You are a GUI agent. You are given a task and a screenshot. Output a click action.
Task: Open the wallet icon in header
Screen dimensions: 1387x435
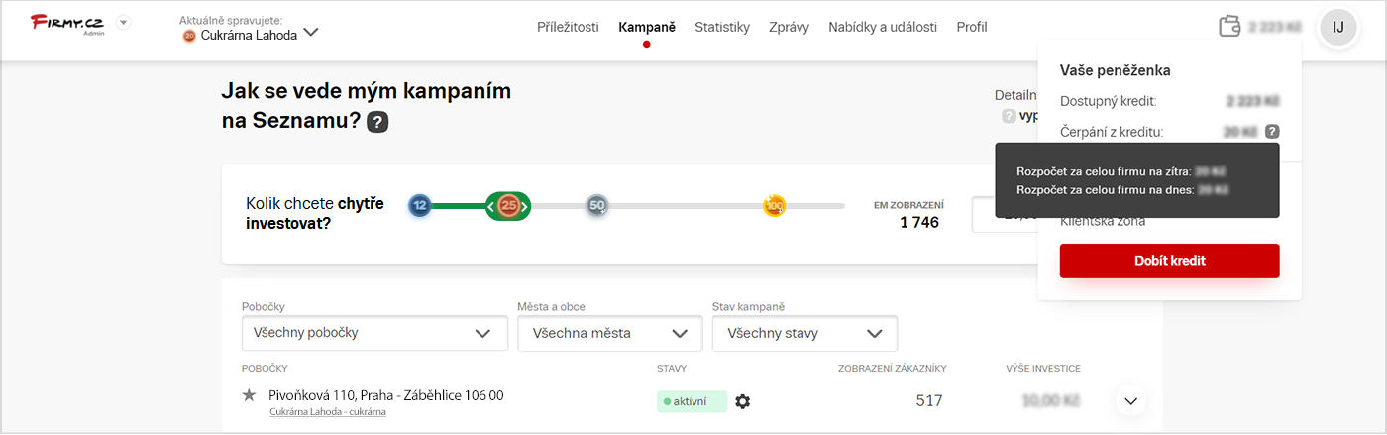[x=1230, y=27]
